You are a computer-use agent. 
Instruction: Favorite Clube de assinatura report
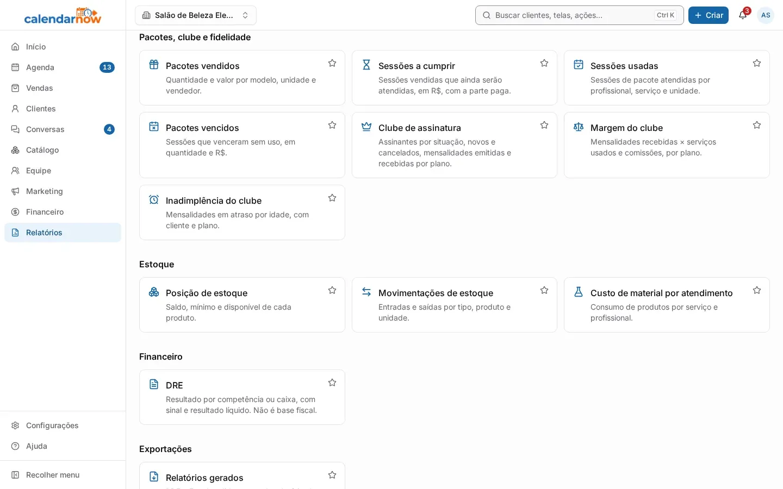coord(544,125)
